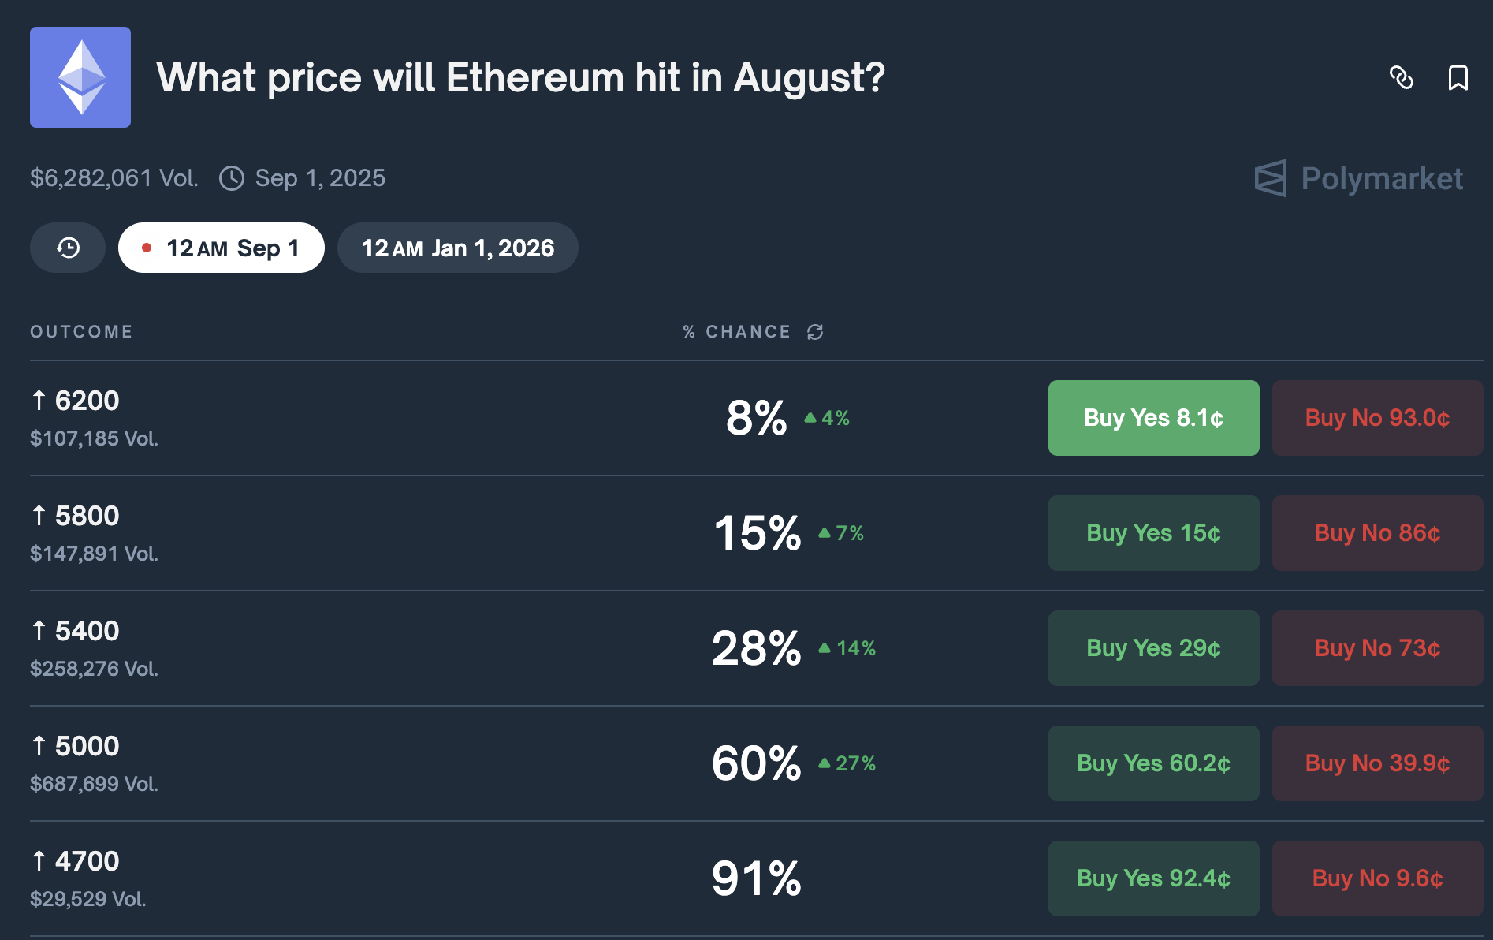Buy Yes at 60.2¢ for 5000
This screenshot has height=940, width=1493.
(1153, 763)
